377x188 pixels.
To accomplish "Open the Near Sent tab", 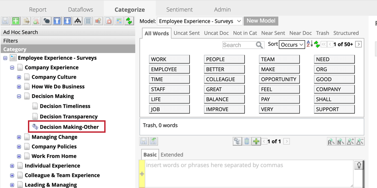I will point(273,33).
